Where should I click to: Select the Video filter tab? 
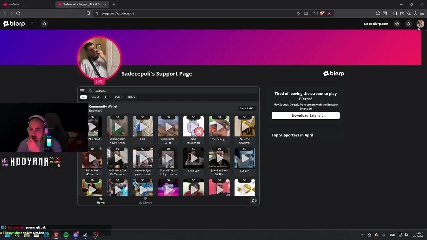tap(118, 97)
